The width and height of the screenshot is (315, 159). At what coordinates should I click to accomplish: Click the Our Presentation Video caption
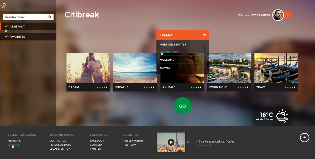(217, 141)
